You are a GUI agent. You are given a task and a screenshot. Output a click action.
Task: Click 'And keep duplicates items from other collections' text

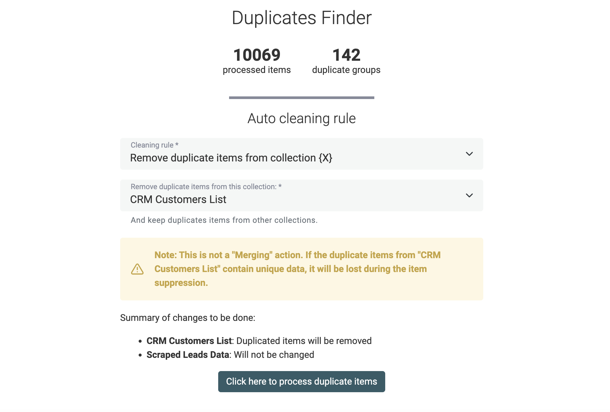223,220
